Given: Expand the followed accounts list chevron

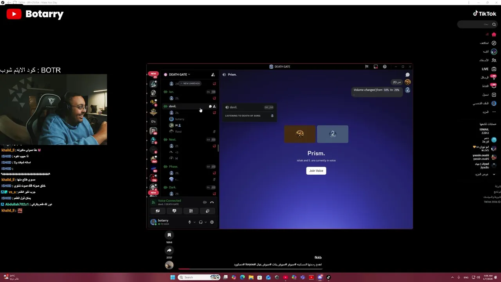Looking at the screenshot, I should 494,174.
